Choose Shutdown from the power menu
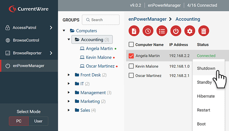Screen dimensions: 229x131 [208, 68]
